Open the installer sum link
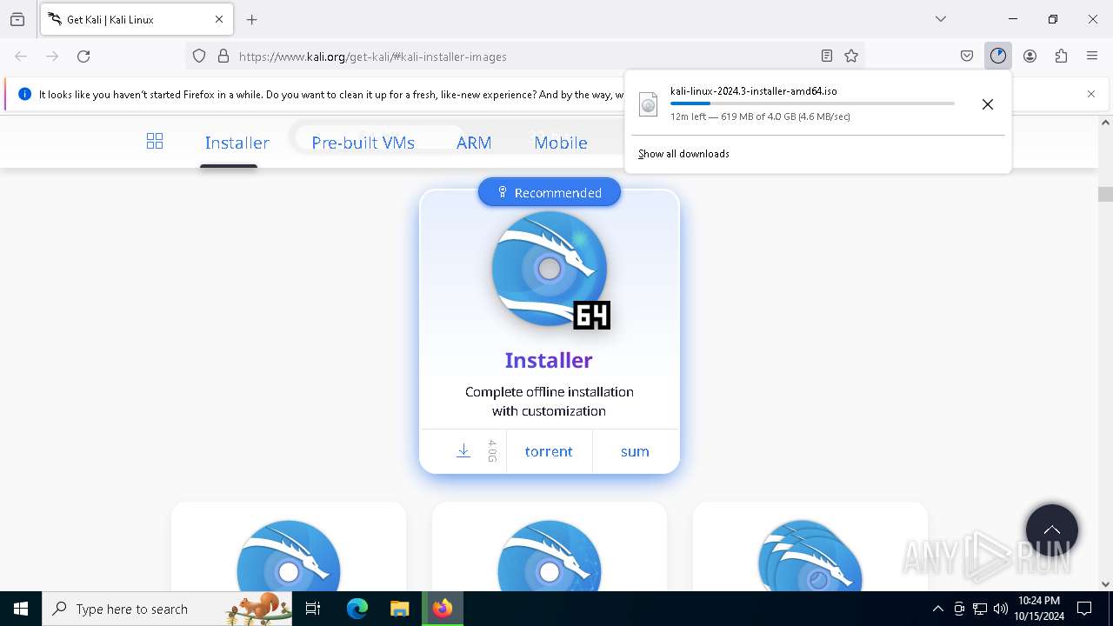The height and width of the screenshot is (626, 1113). [x=635, y=451]
